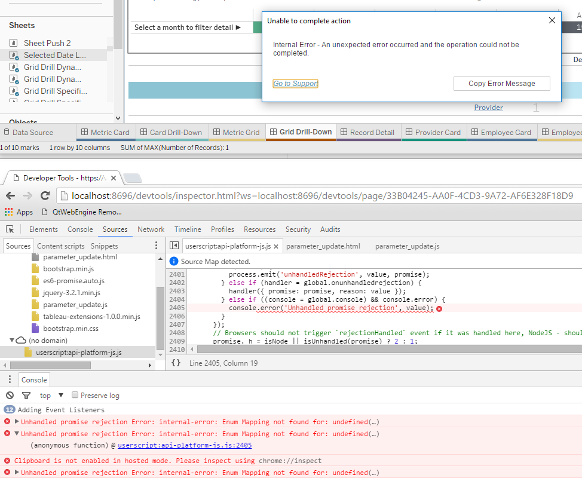Viewport: 582px width, 481px height.
Task: Click the console filter funnel icon
Action: point(26,396)
